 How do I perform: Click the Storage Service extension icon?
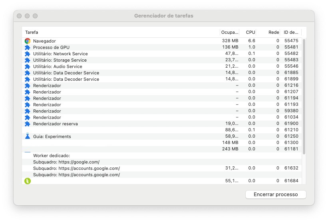(x=28, y=60)
